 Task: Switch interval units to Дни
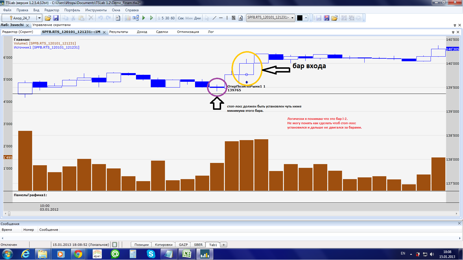pyautogui.click(x=198, y=18)
